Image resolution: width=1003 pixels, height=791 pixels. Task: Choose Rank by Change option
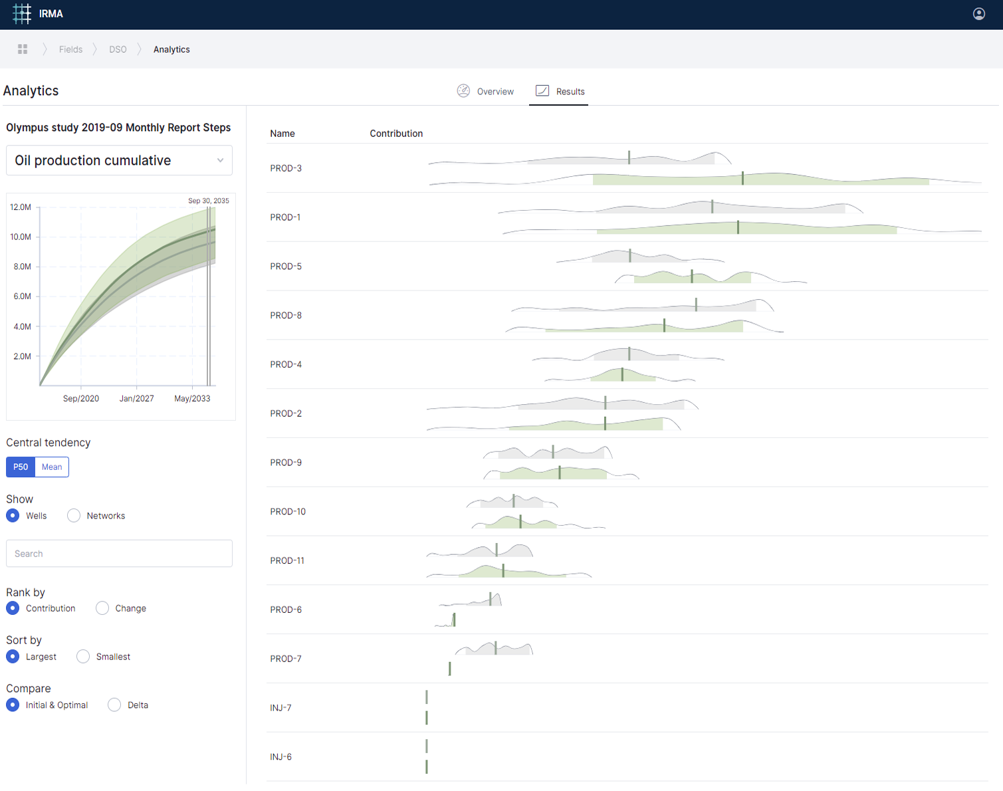tap(102, 608)
